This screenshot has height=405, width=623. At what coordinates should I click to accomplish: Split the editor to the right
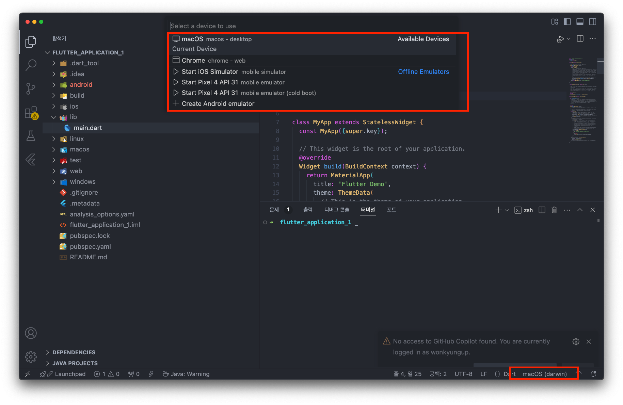580,38
